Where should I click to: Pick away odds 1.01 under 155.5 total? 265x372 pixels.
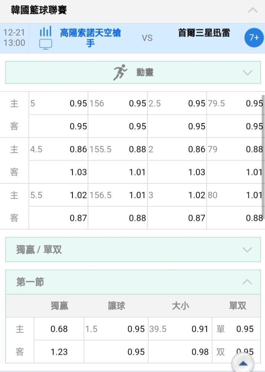coord(118,172)
